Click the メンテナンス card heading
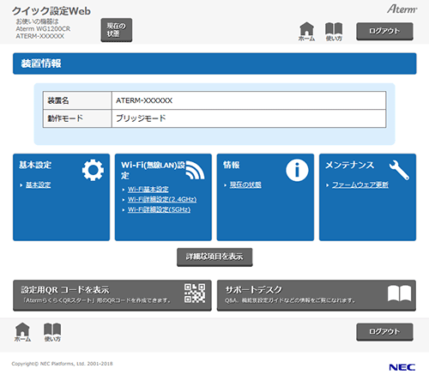 tap(349, 165)
